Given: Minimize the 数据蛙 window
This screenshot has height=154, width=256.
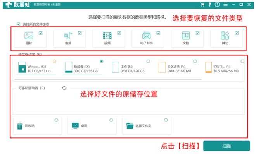Looking at the screenshot, I should 234,5.
